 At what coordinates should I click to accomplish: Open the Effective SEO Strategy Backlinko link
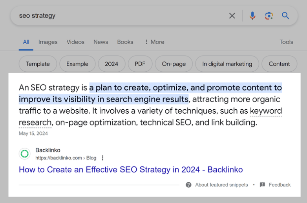pyautogui.click(x=131, y=170)
